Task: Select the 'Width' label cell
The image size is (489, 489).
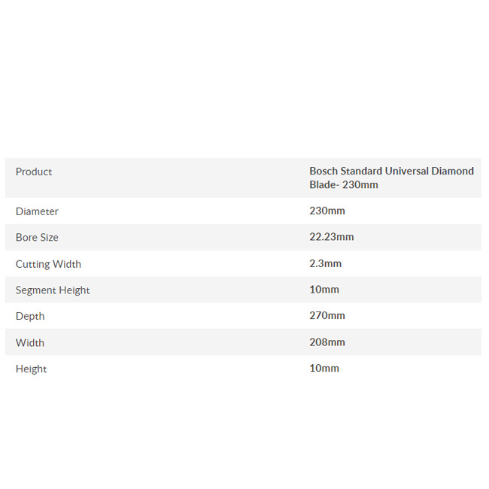Action: click(30, 343)
